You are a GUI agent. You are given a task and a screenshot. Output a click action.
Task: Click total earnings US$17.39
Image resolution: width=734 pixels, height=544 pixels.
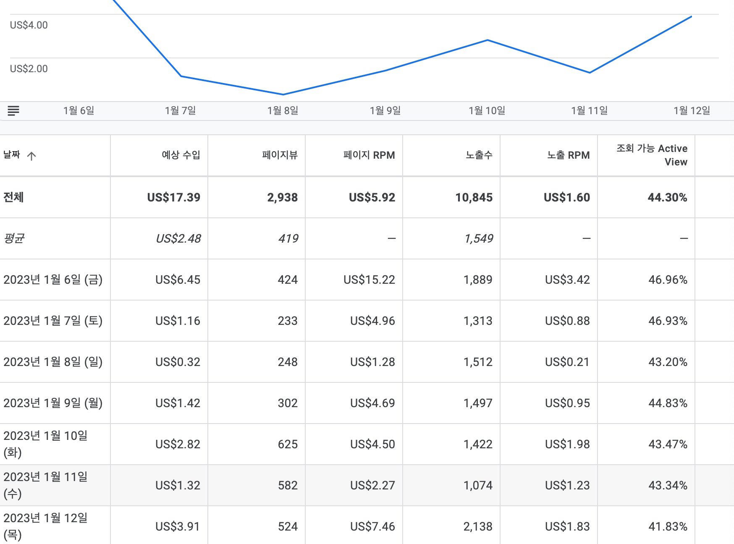174,197
